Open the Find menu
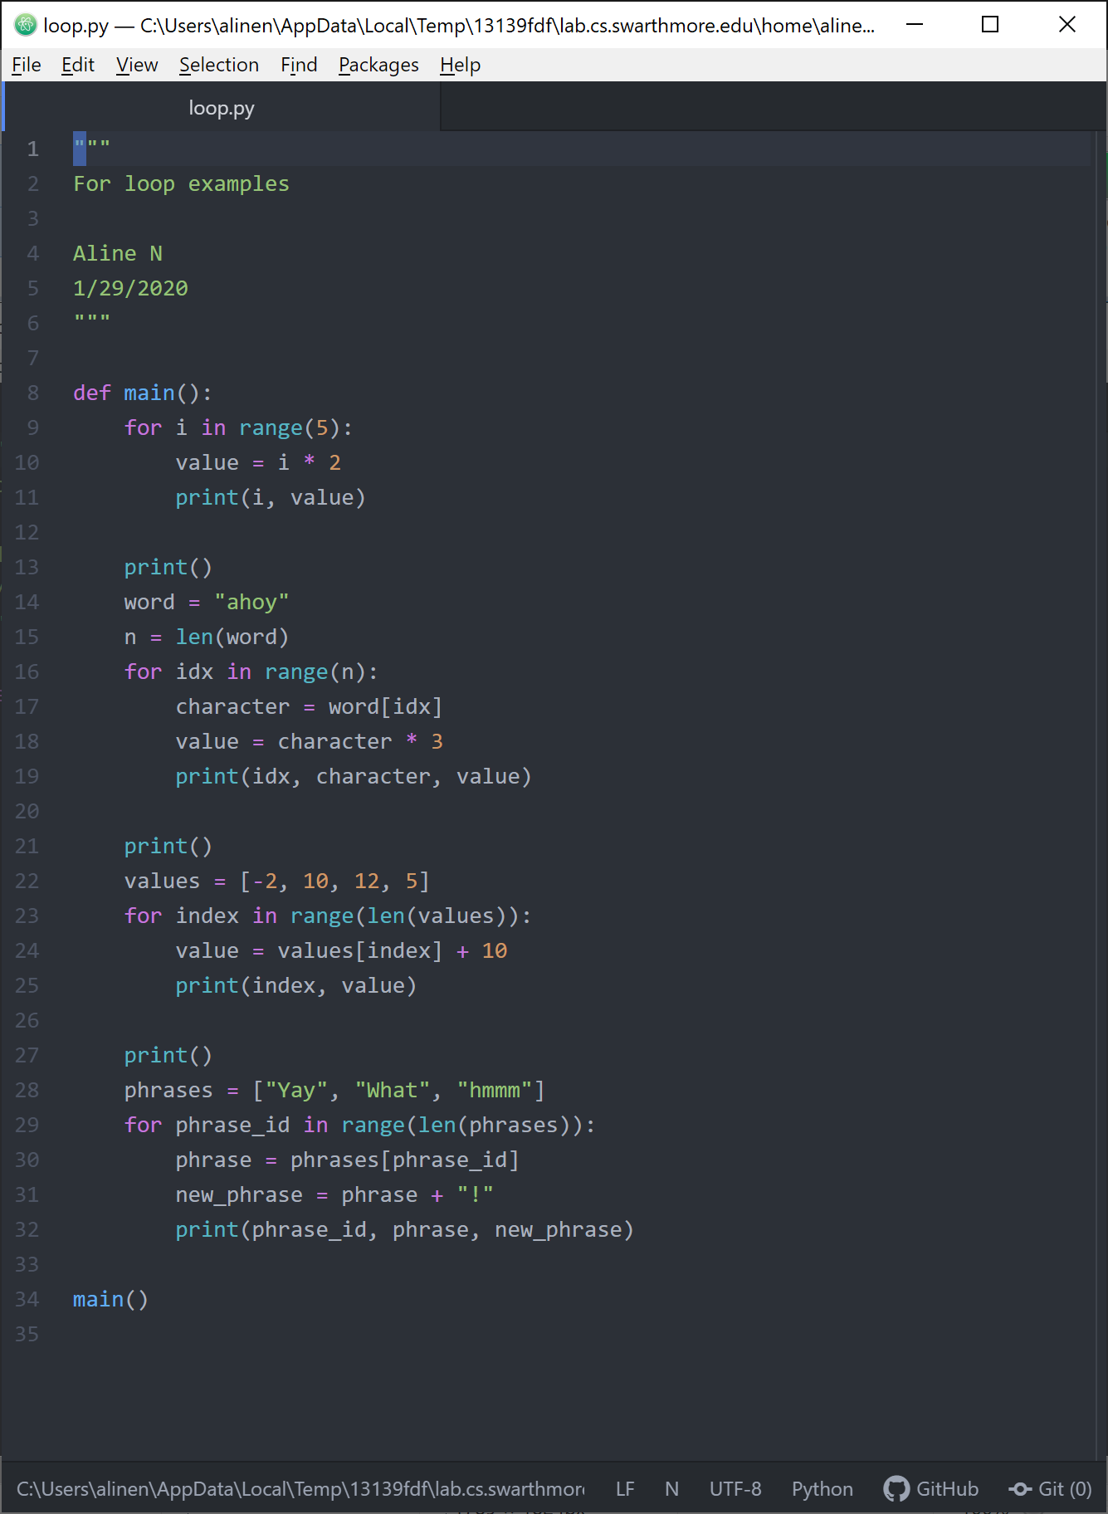The image size is (1108, 1514). click(x=299, y=65)
